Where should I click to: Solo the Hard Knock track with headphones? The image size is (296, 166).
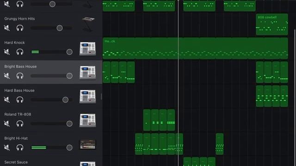(20, 52)
